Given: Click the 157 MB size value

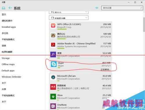Looking at the screenshot, I should point(107,44).
